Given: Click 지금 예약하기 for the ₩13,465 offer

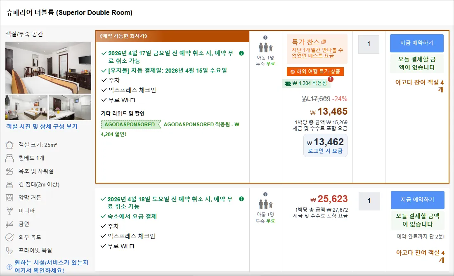Looking at the screenshot, I should [x=417, y=43].
